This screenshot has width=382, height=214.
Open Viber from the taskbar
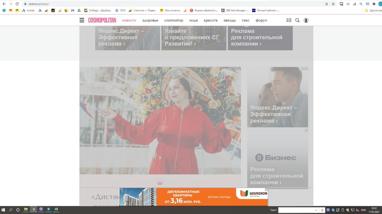41,210
